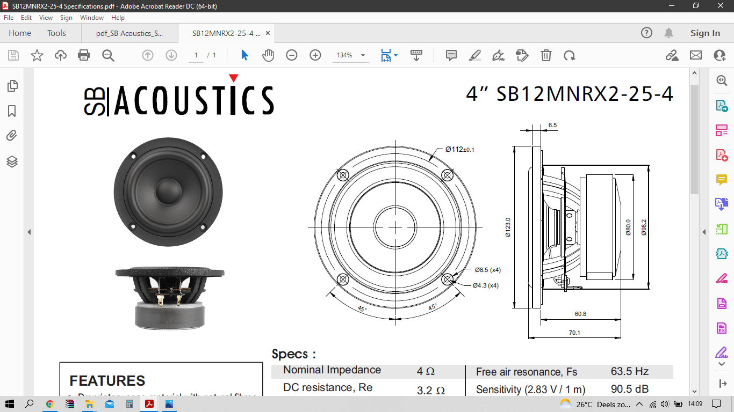This screenshot has height=412, width=734.
Task: Upload file to cloud icon
Action: point(61,55)
